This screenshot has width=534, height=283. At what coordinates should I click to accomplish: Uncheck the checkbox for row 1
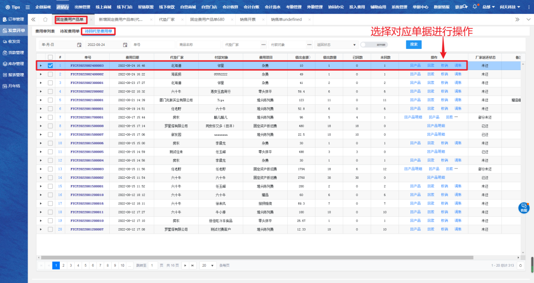pyautogui.click(x=50, y=66)
